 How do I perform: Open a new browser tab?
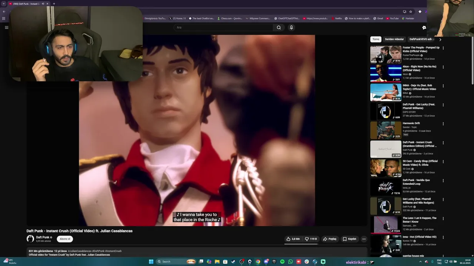[x=54, y=4]
